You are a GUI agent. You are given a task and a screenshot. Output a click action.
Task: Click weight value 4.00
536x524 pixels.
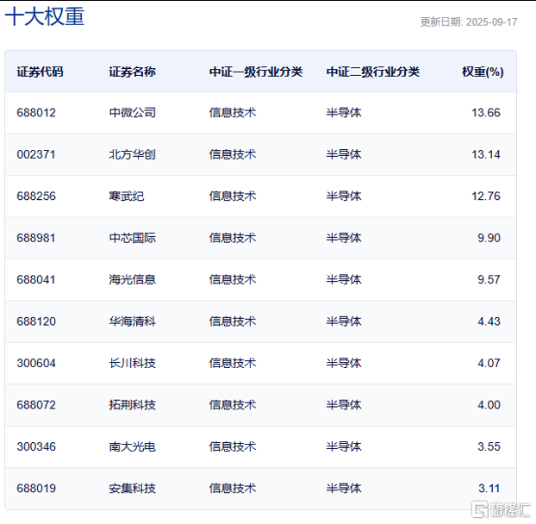point(489,405)
